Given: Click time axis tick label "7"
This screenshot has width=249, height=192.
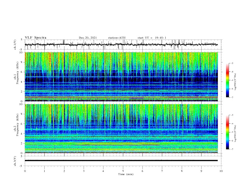Looking at the screenshot, I should pyautogui.click(x=162, y=171).
